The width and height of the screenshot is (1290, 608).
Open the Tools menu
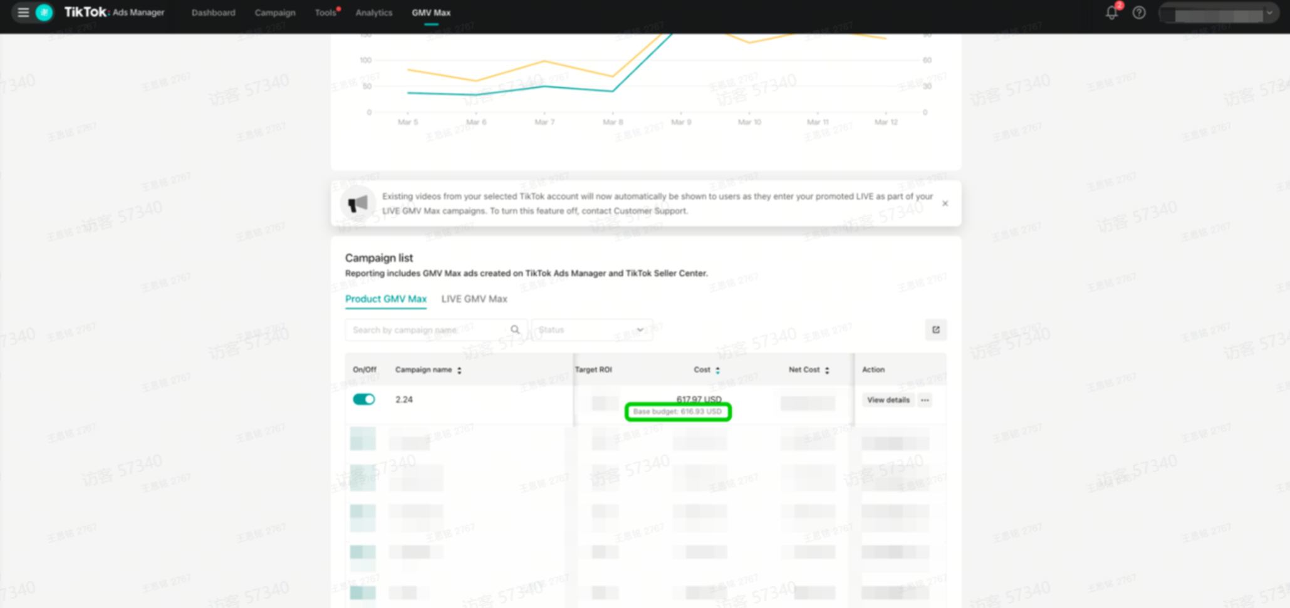click(x=326, y=13)
